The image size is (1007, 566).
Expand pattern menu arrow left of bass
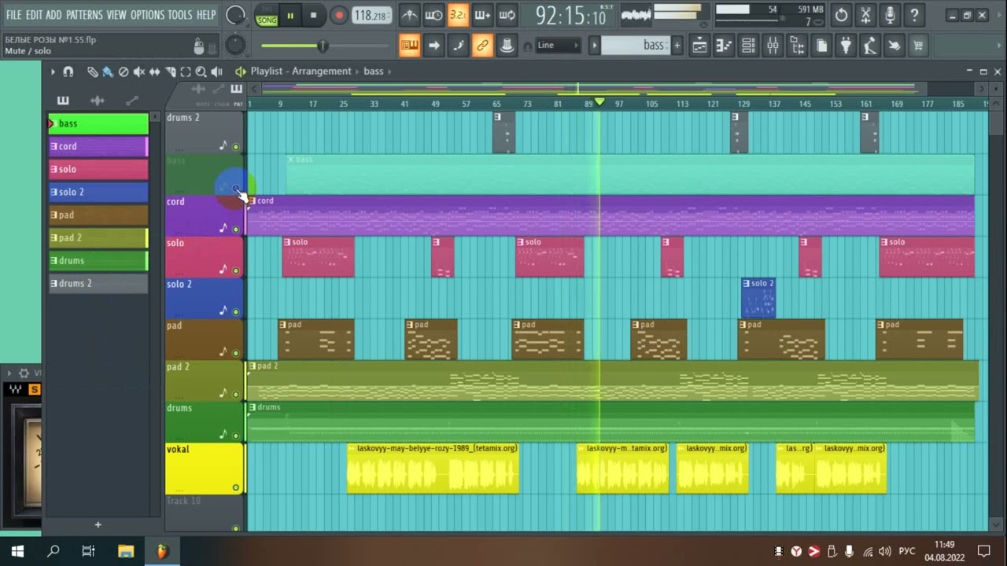595,46
